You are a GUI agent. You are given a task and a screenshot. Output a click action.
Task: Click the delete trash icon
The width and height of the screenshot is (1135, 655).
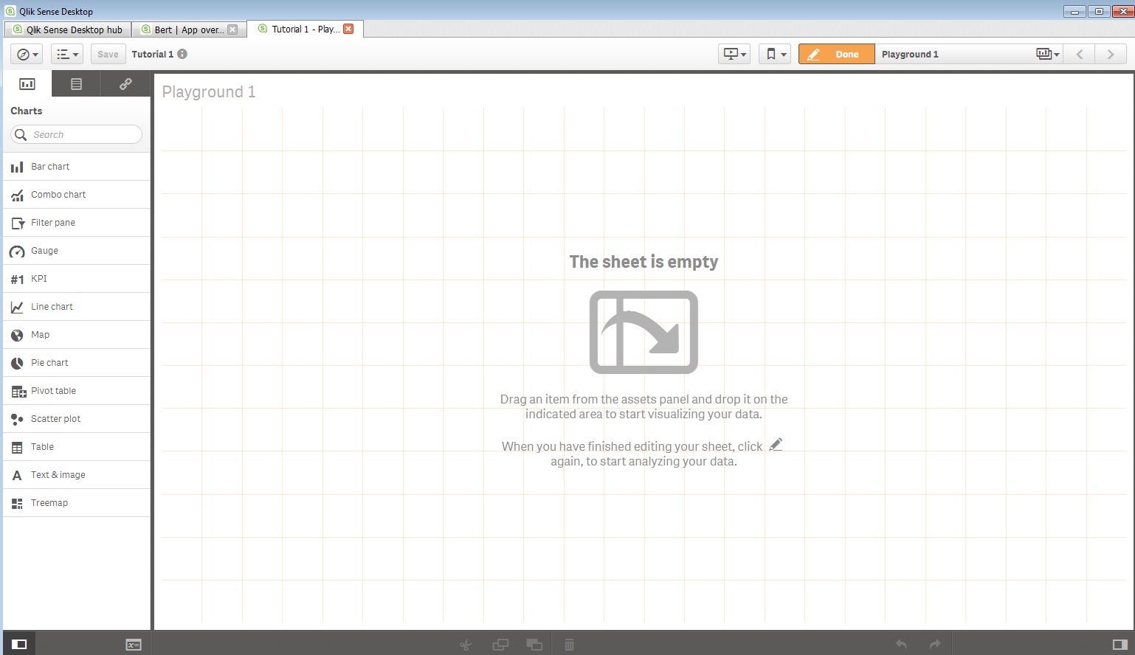[569, 645]
